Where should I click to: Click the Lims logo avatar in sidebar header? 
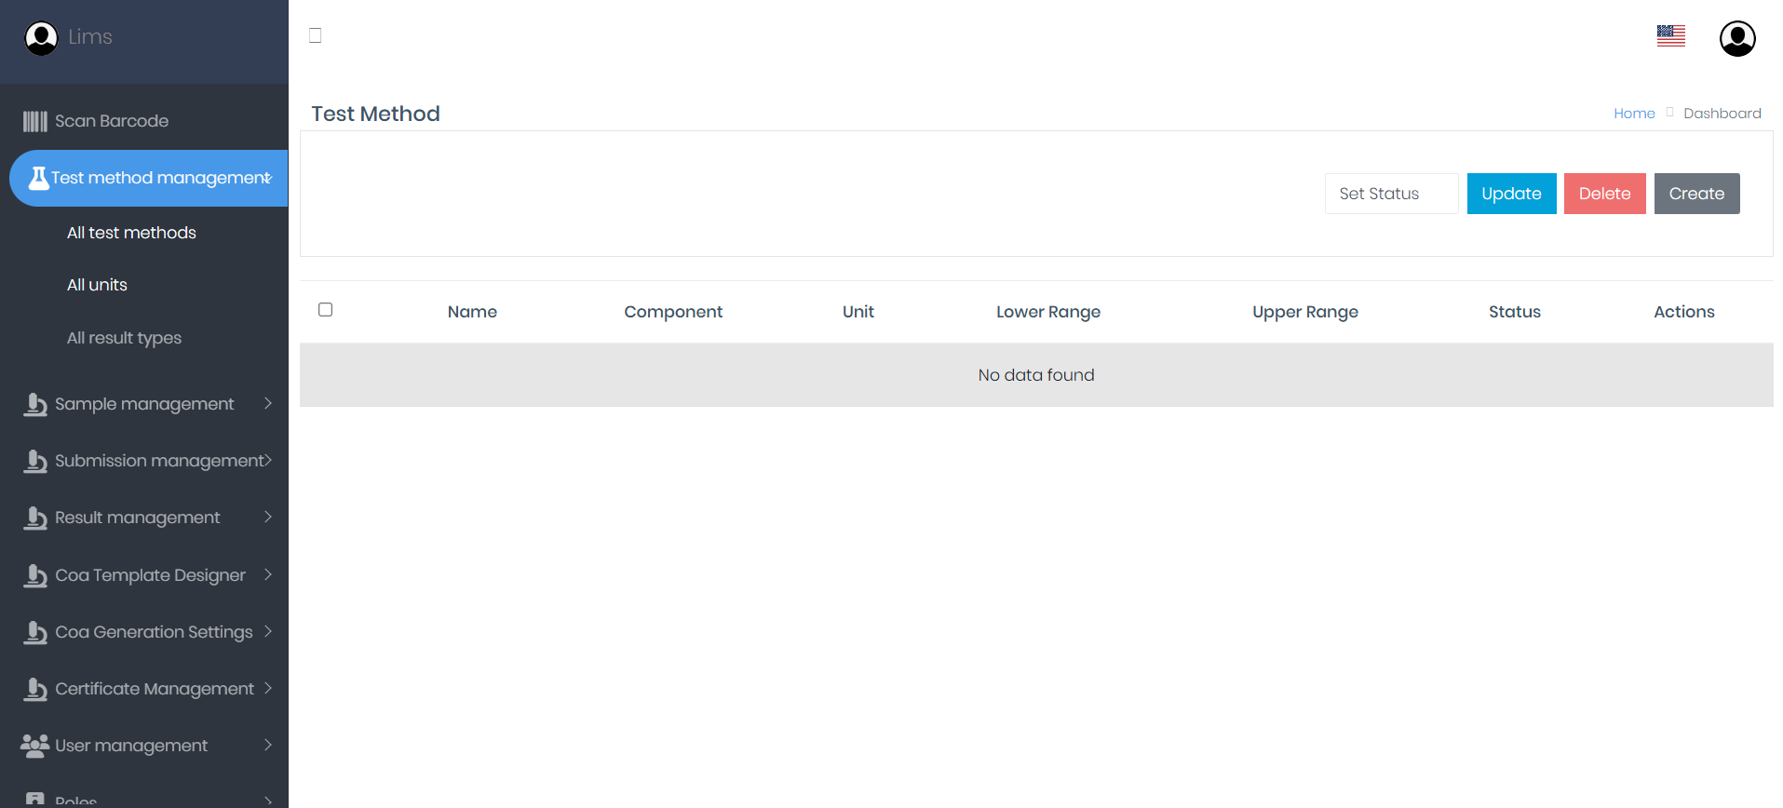[41, 38]
